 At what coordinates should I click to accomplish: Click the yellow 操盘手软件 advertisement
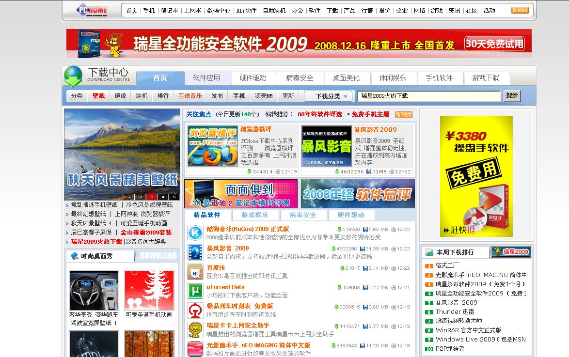(476, 176)
